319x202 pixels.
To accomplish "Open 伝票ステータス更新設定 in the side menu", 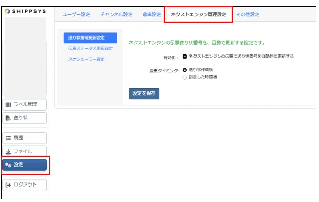I will coord(91,48).
